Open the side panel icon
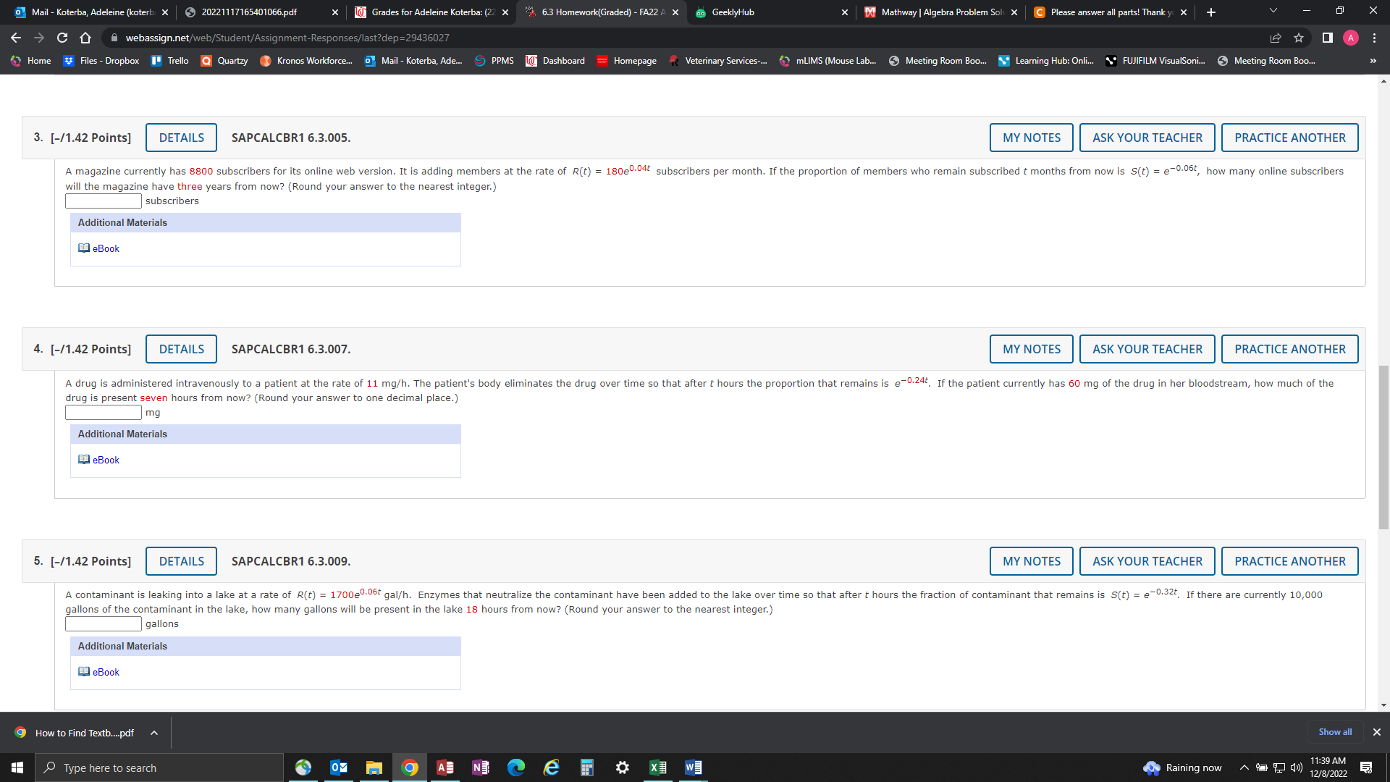The image size is (1390, 782). [1327, 38]
